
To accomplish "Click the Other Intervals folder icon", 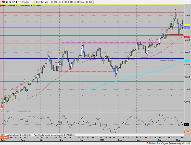I will (x=33, y=2).
